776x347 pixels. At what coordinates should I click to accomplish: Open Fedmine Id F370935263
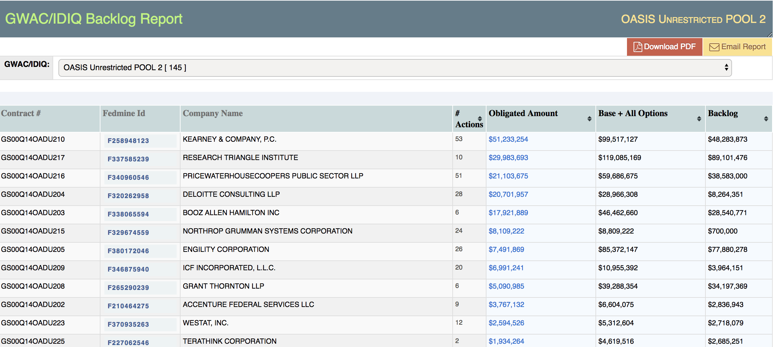(128, 324)
